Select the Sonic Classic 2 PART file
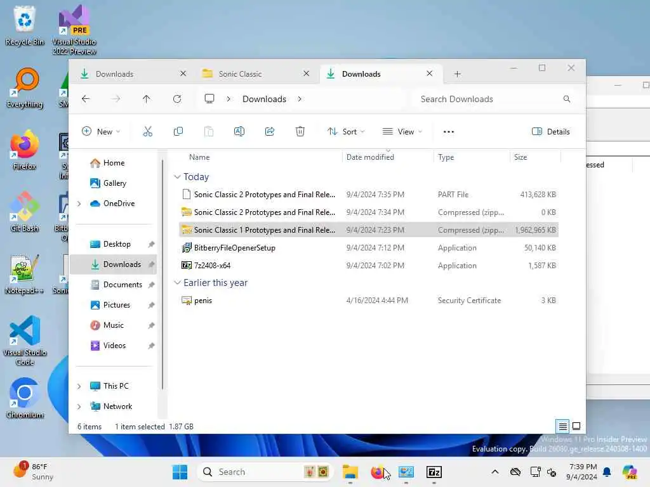The width and height of the screenshot is (650, 487). (369, 194)
